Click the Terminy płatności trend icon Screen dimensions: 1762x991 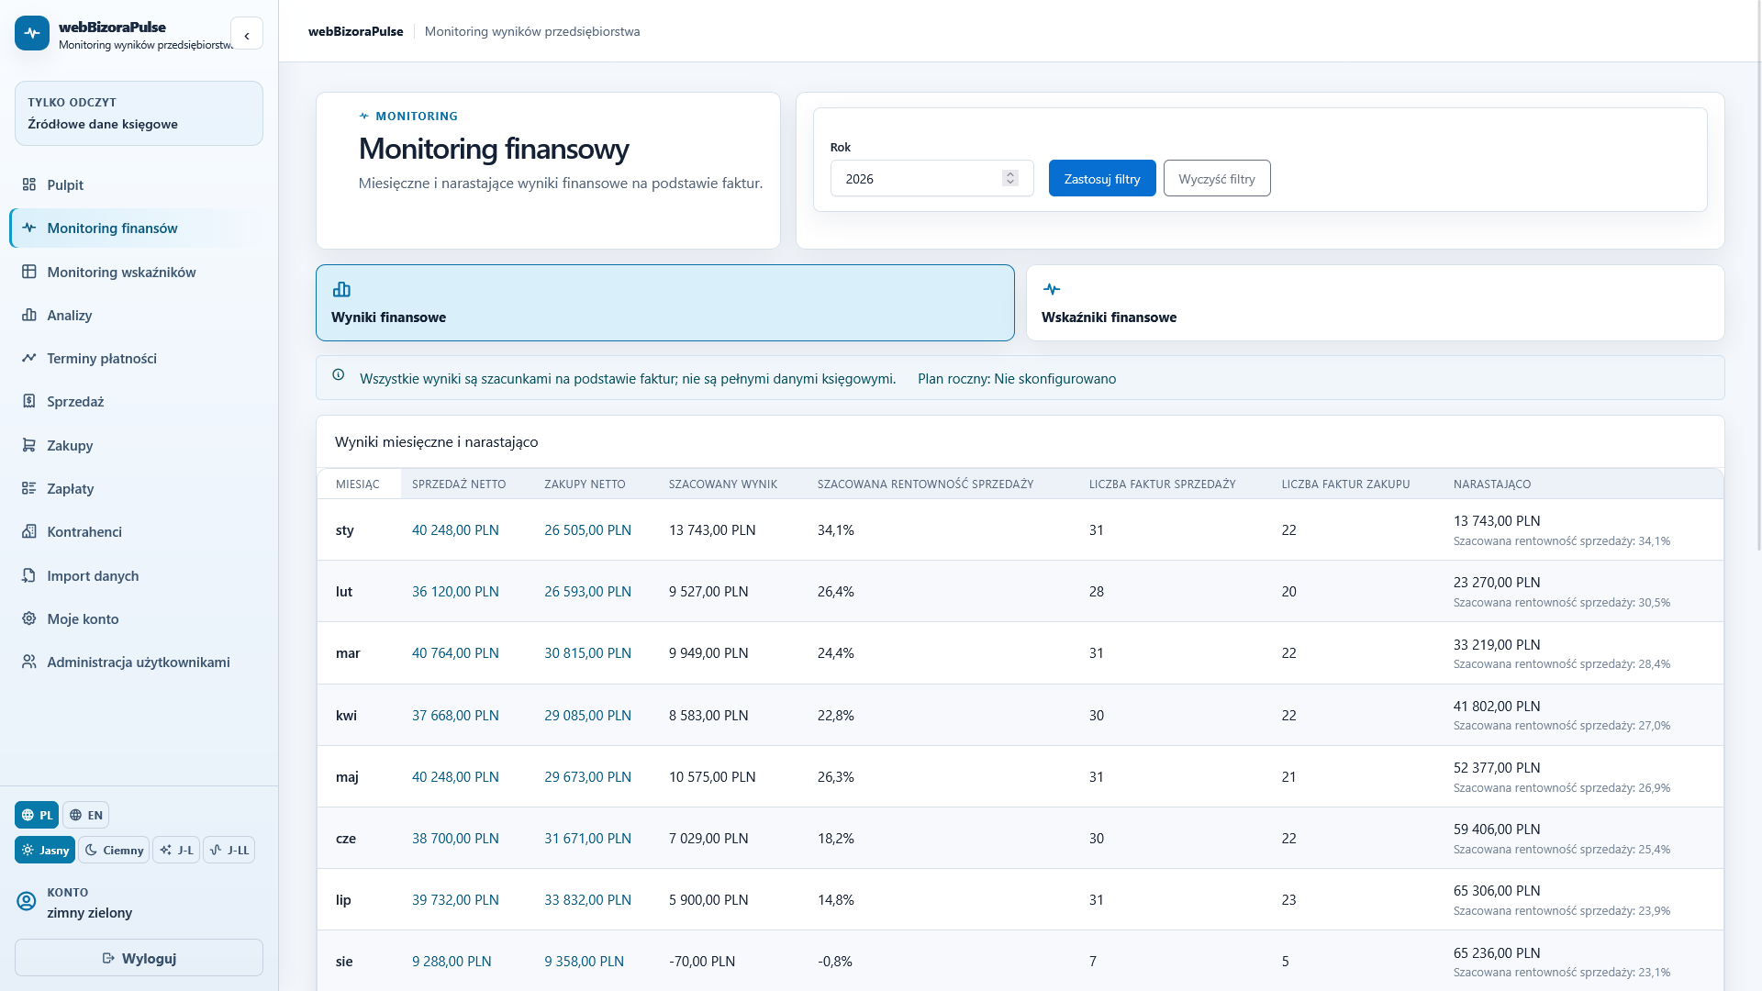[29, 358]
